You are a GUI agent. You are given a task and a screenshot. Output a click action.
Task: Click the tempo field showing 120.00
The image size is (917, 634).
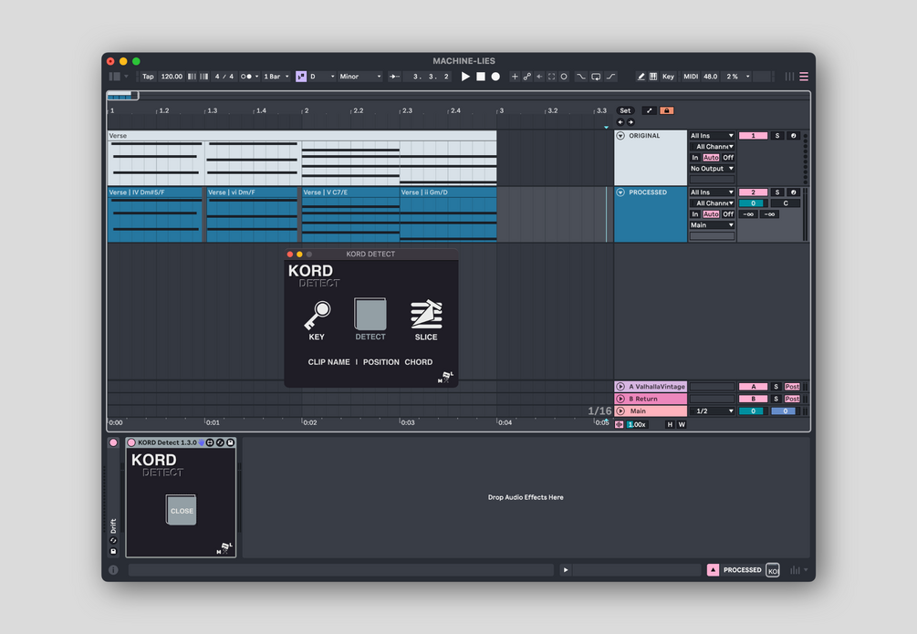pos(172,77)
